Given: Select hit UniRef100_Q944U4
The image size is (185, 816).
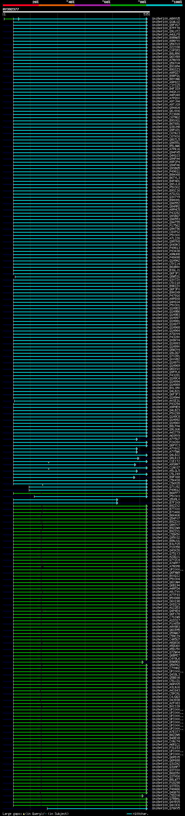Looking at the screenshot, I should [x=166, y=108].
